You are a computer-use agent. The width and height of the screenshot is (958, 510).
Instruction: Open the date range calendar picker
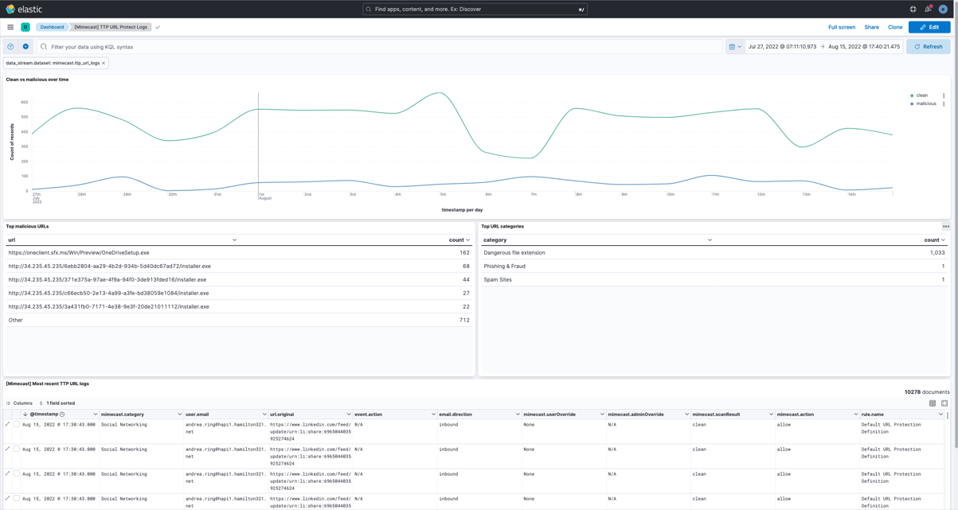click(733, 46)
